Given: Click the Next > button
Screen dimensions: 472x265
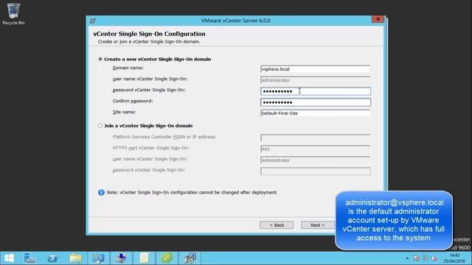Looking at the screenshot, I should pos(318,225).
